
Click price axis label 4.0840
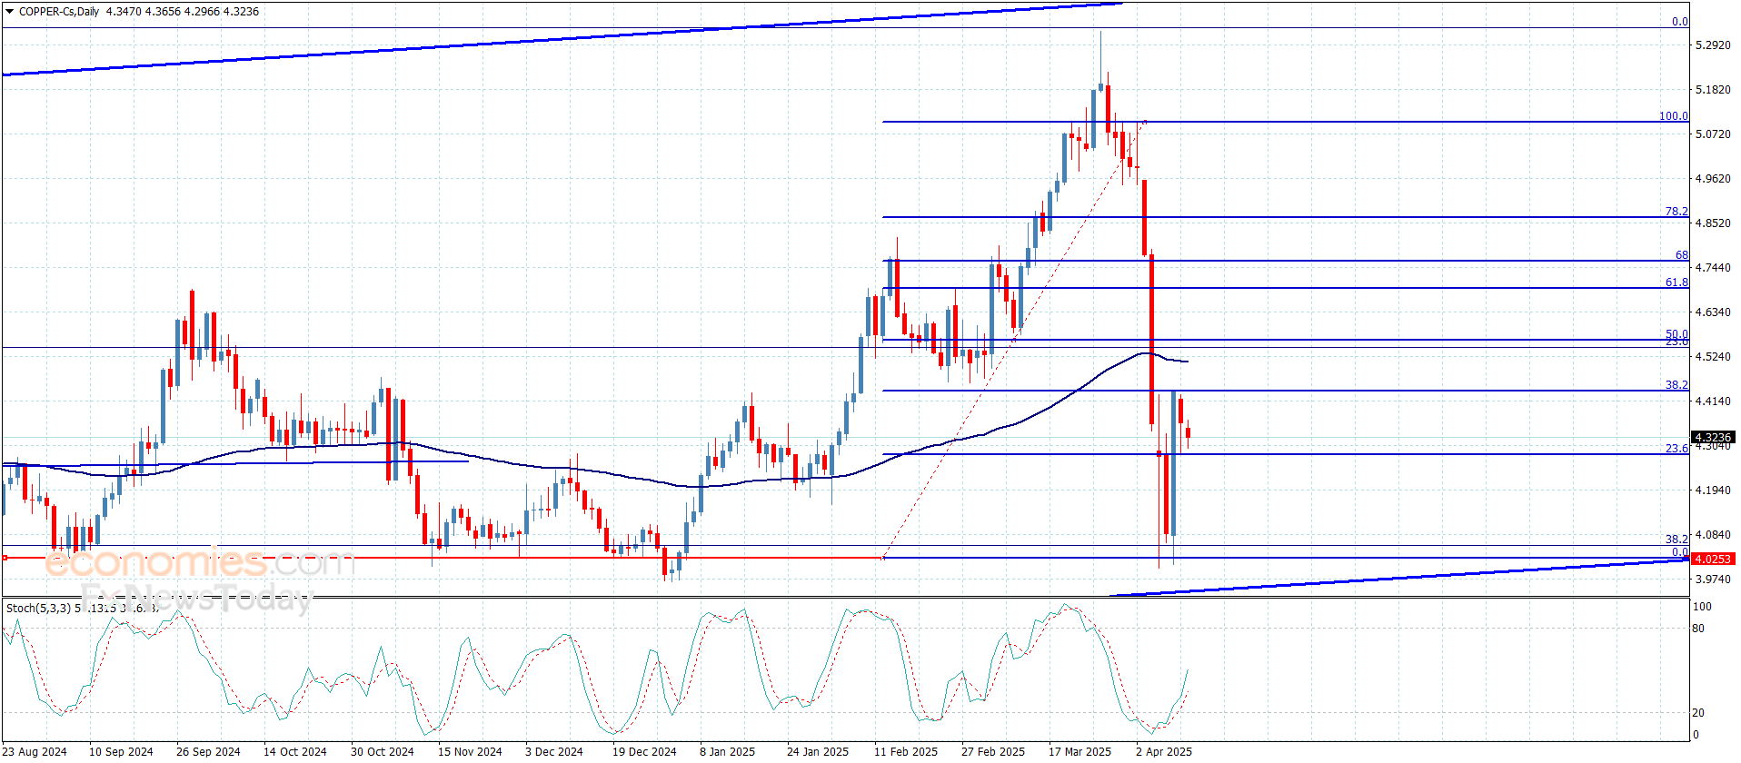[x=1713, y=536]
